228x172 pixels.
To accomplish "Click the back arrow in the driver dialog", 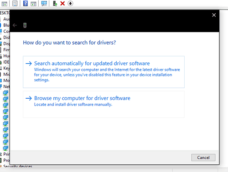I will (x=15, y=25).
